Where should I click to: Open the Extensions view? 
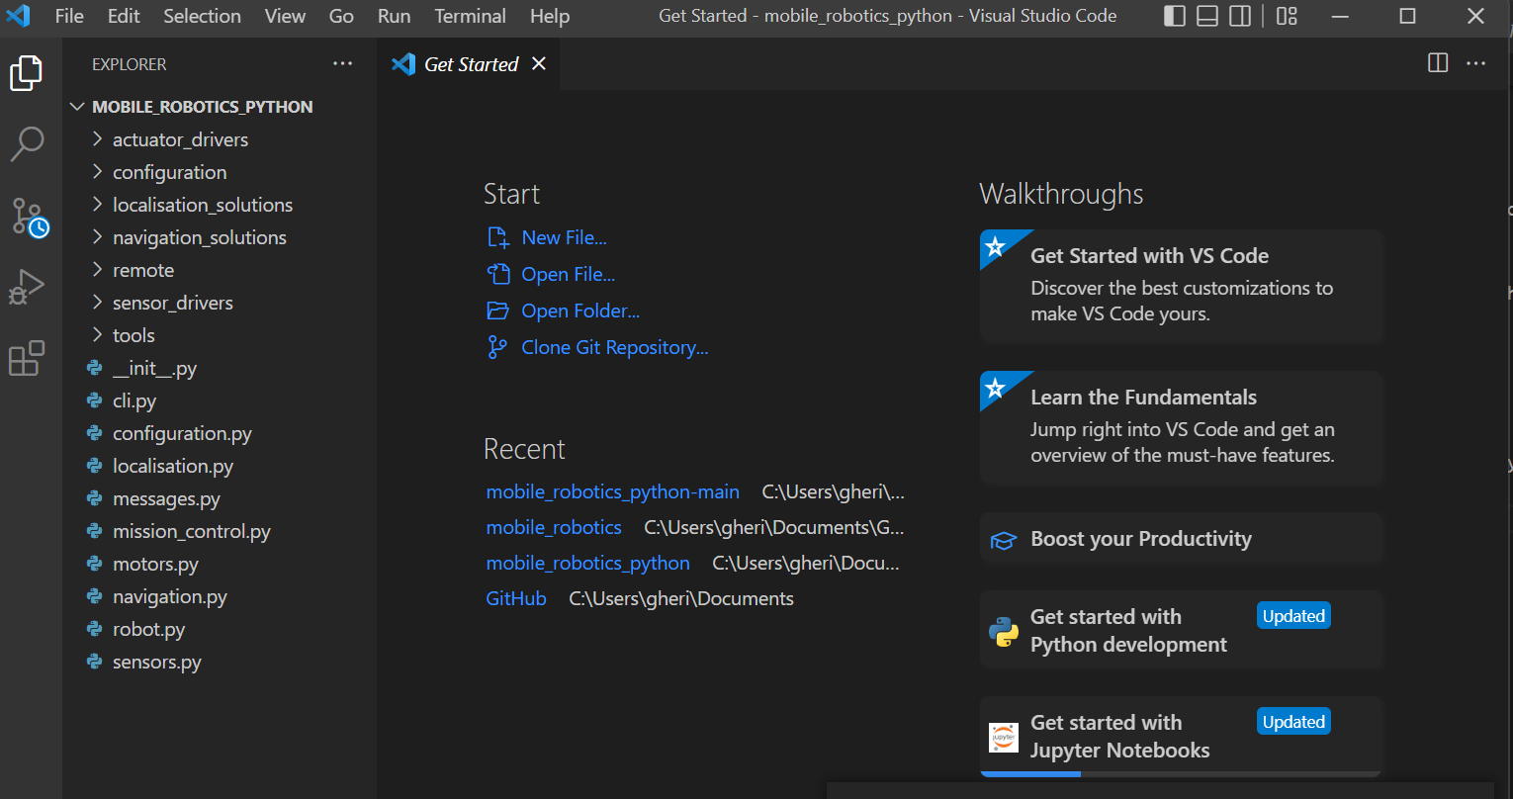point(27,359)
